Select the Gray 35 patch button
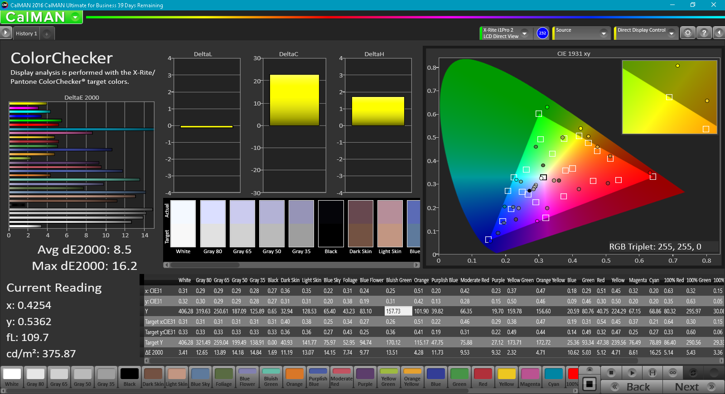 pyautogui.click(x=106, y=377)
